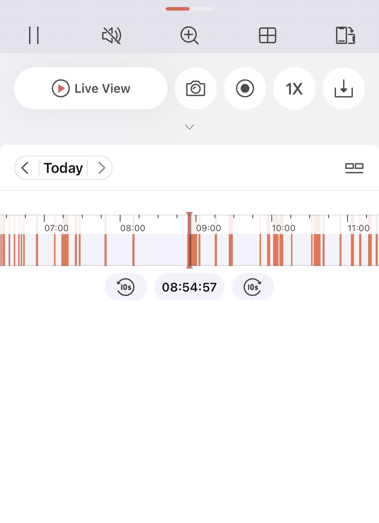Rewind playback by 10 seconds
This screenshot has width=379, height=523.
[126, 287]
